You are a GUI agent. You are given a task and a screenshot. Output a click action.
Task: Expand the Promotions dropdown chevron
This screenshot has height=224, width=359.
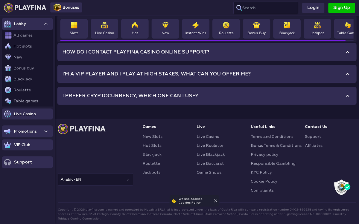point(46,131)
